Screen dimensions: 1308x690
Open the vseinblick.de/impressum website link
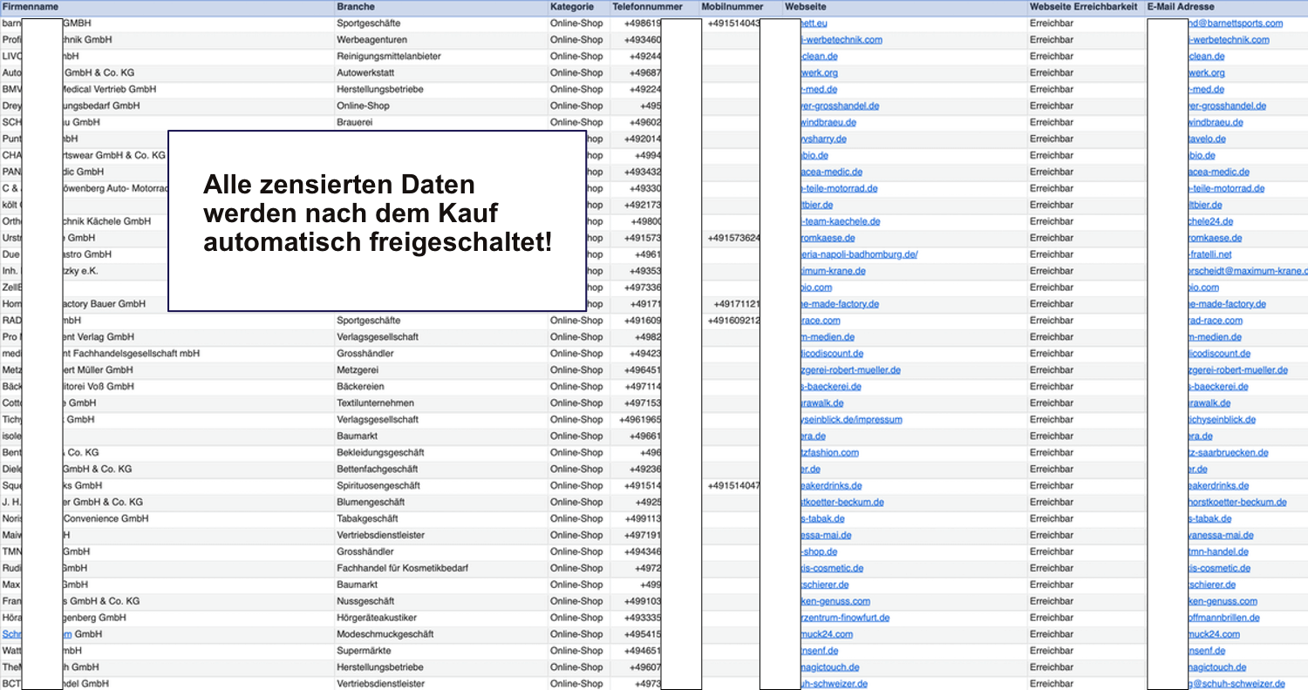coord(851,420)
